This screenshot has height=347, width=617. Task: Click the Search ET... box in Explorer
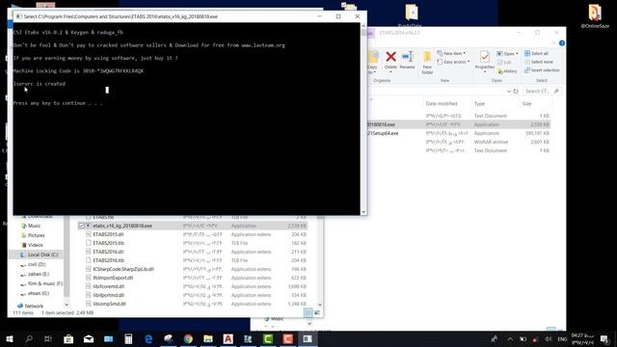[542, 91]
